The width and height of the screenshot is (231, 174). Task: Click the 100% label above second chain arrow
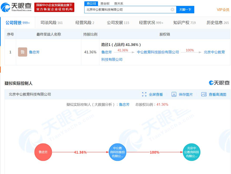click(x=190, y=50)
